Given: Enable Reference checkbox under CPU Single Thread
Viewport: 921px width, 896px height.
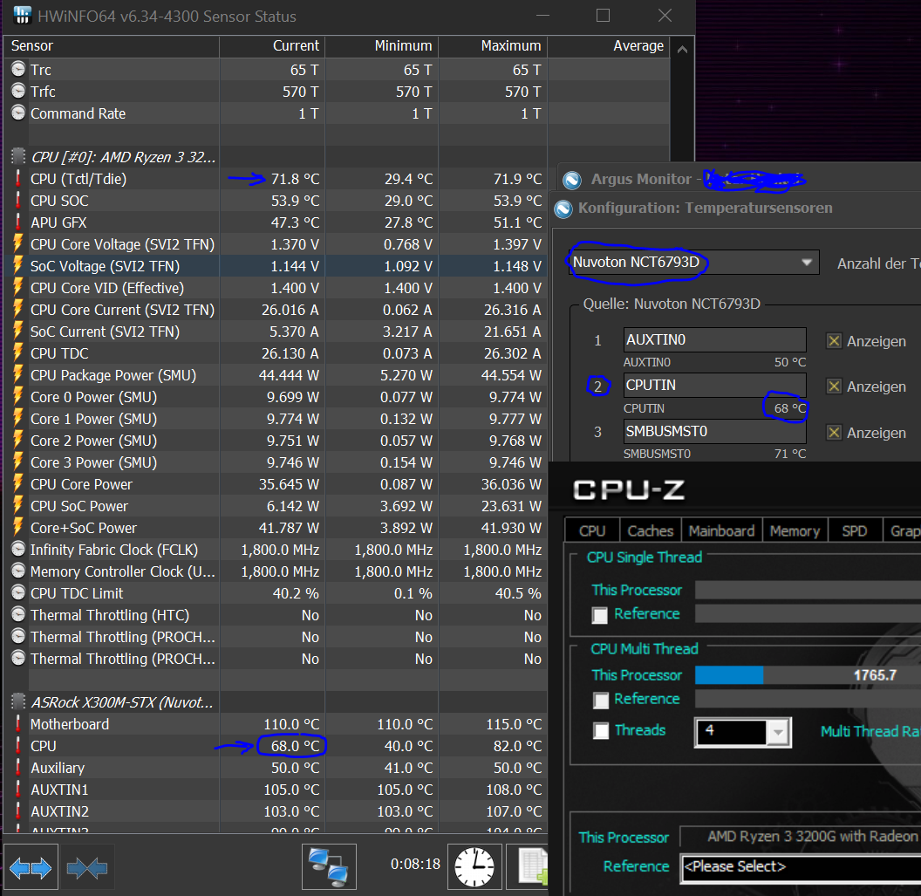Looking at the screenshot, I should (600, 615).
